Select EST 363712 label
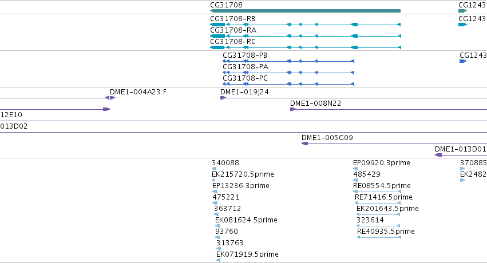 click(x=227, y=209)
